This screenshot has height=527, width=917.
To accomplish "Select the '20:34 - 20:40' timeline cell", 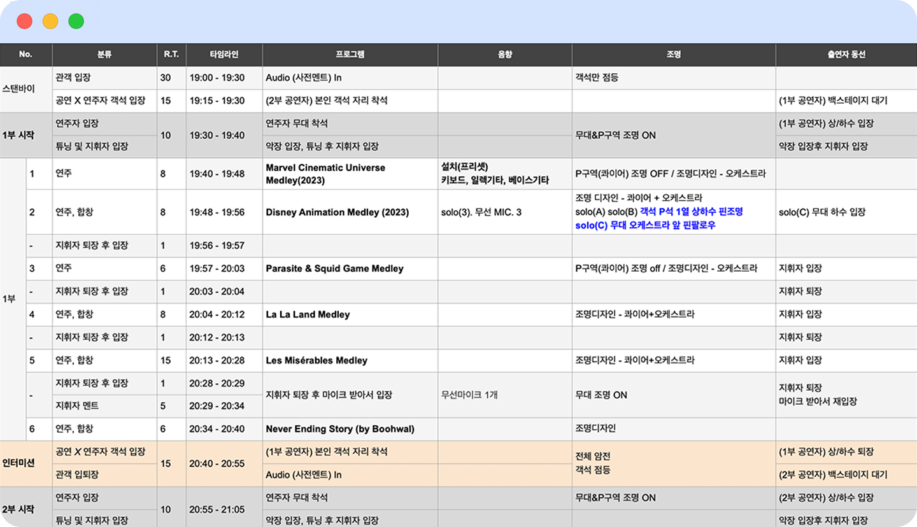I will pyautogui.click(x=224, y=429).
